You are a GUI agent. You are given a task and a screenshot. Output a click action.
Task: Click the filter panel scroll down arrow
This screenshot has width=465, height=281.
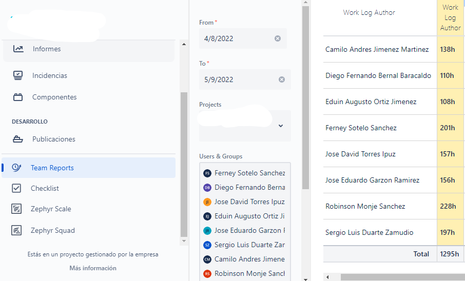[305, 278]
